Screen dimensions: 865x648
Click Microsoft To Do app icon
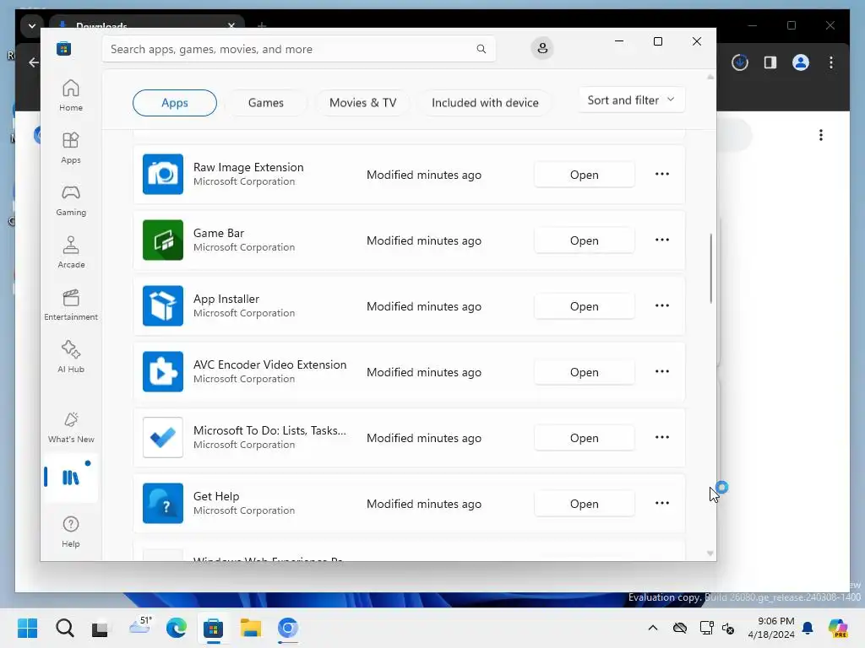(x=163, y=438)
